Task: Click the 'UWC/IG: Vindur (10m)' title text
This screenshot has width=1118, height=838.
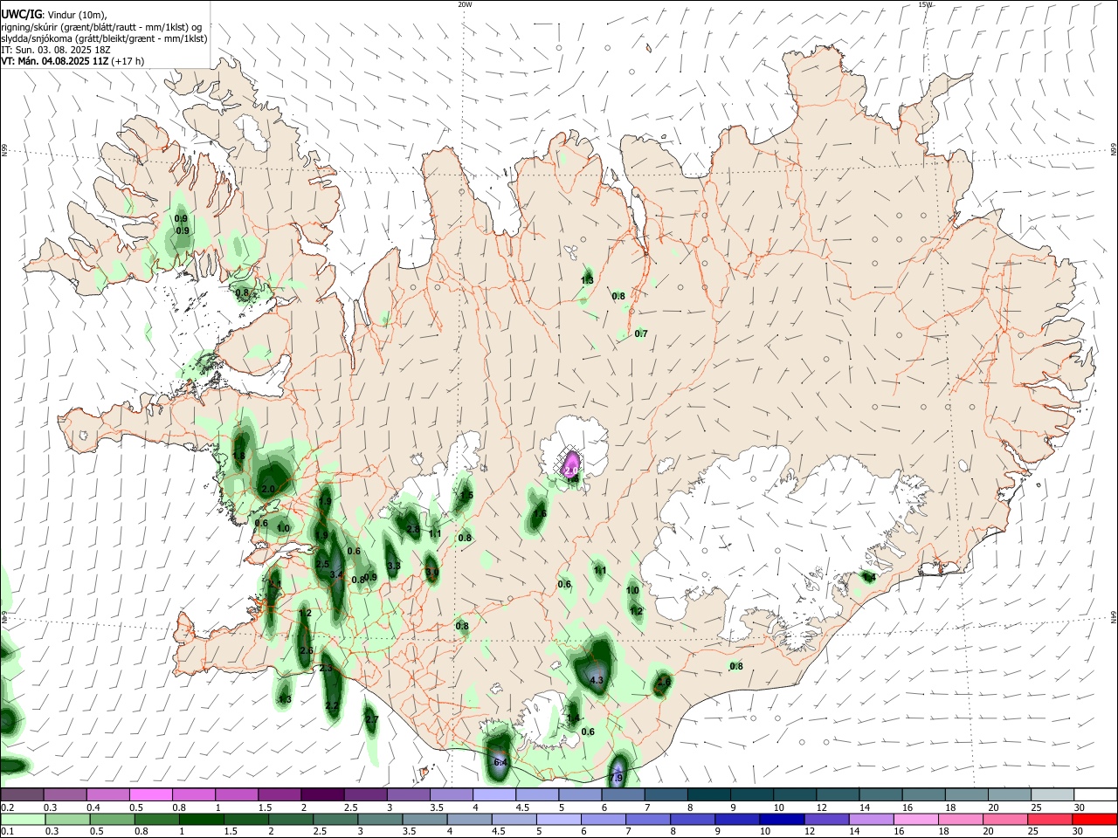Action: [53, 14]
